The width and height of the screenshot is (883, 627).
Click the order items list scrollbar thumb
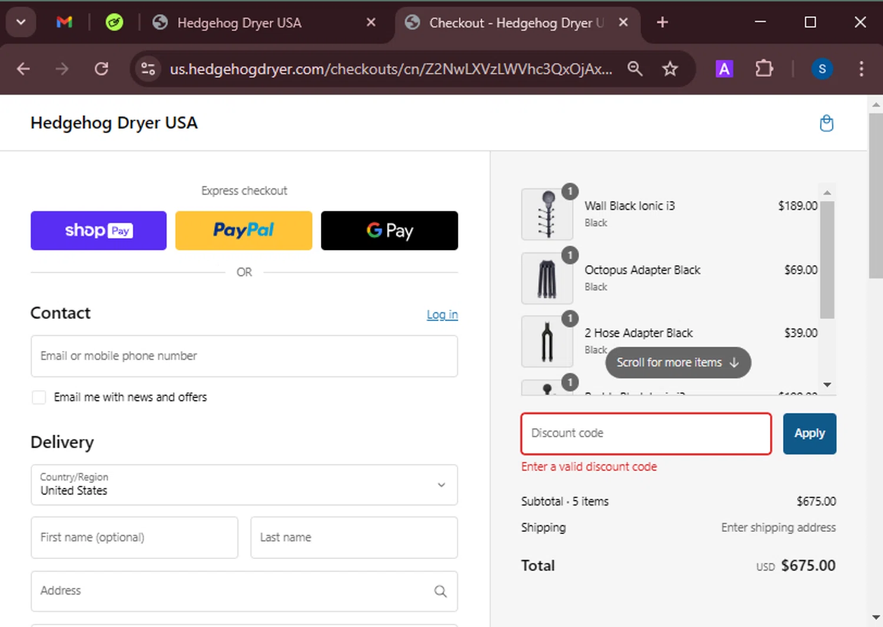(827, 260)
